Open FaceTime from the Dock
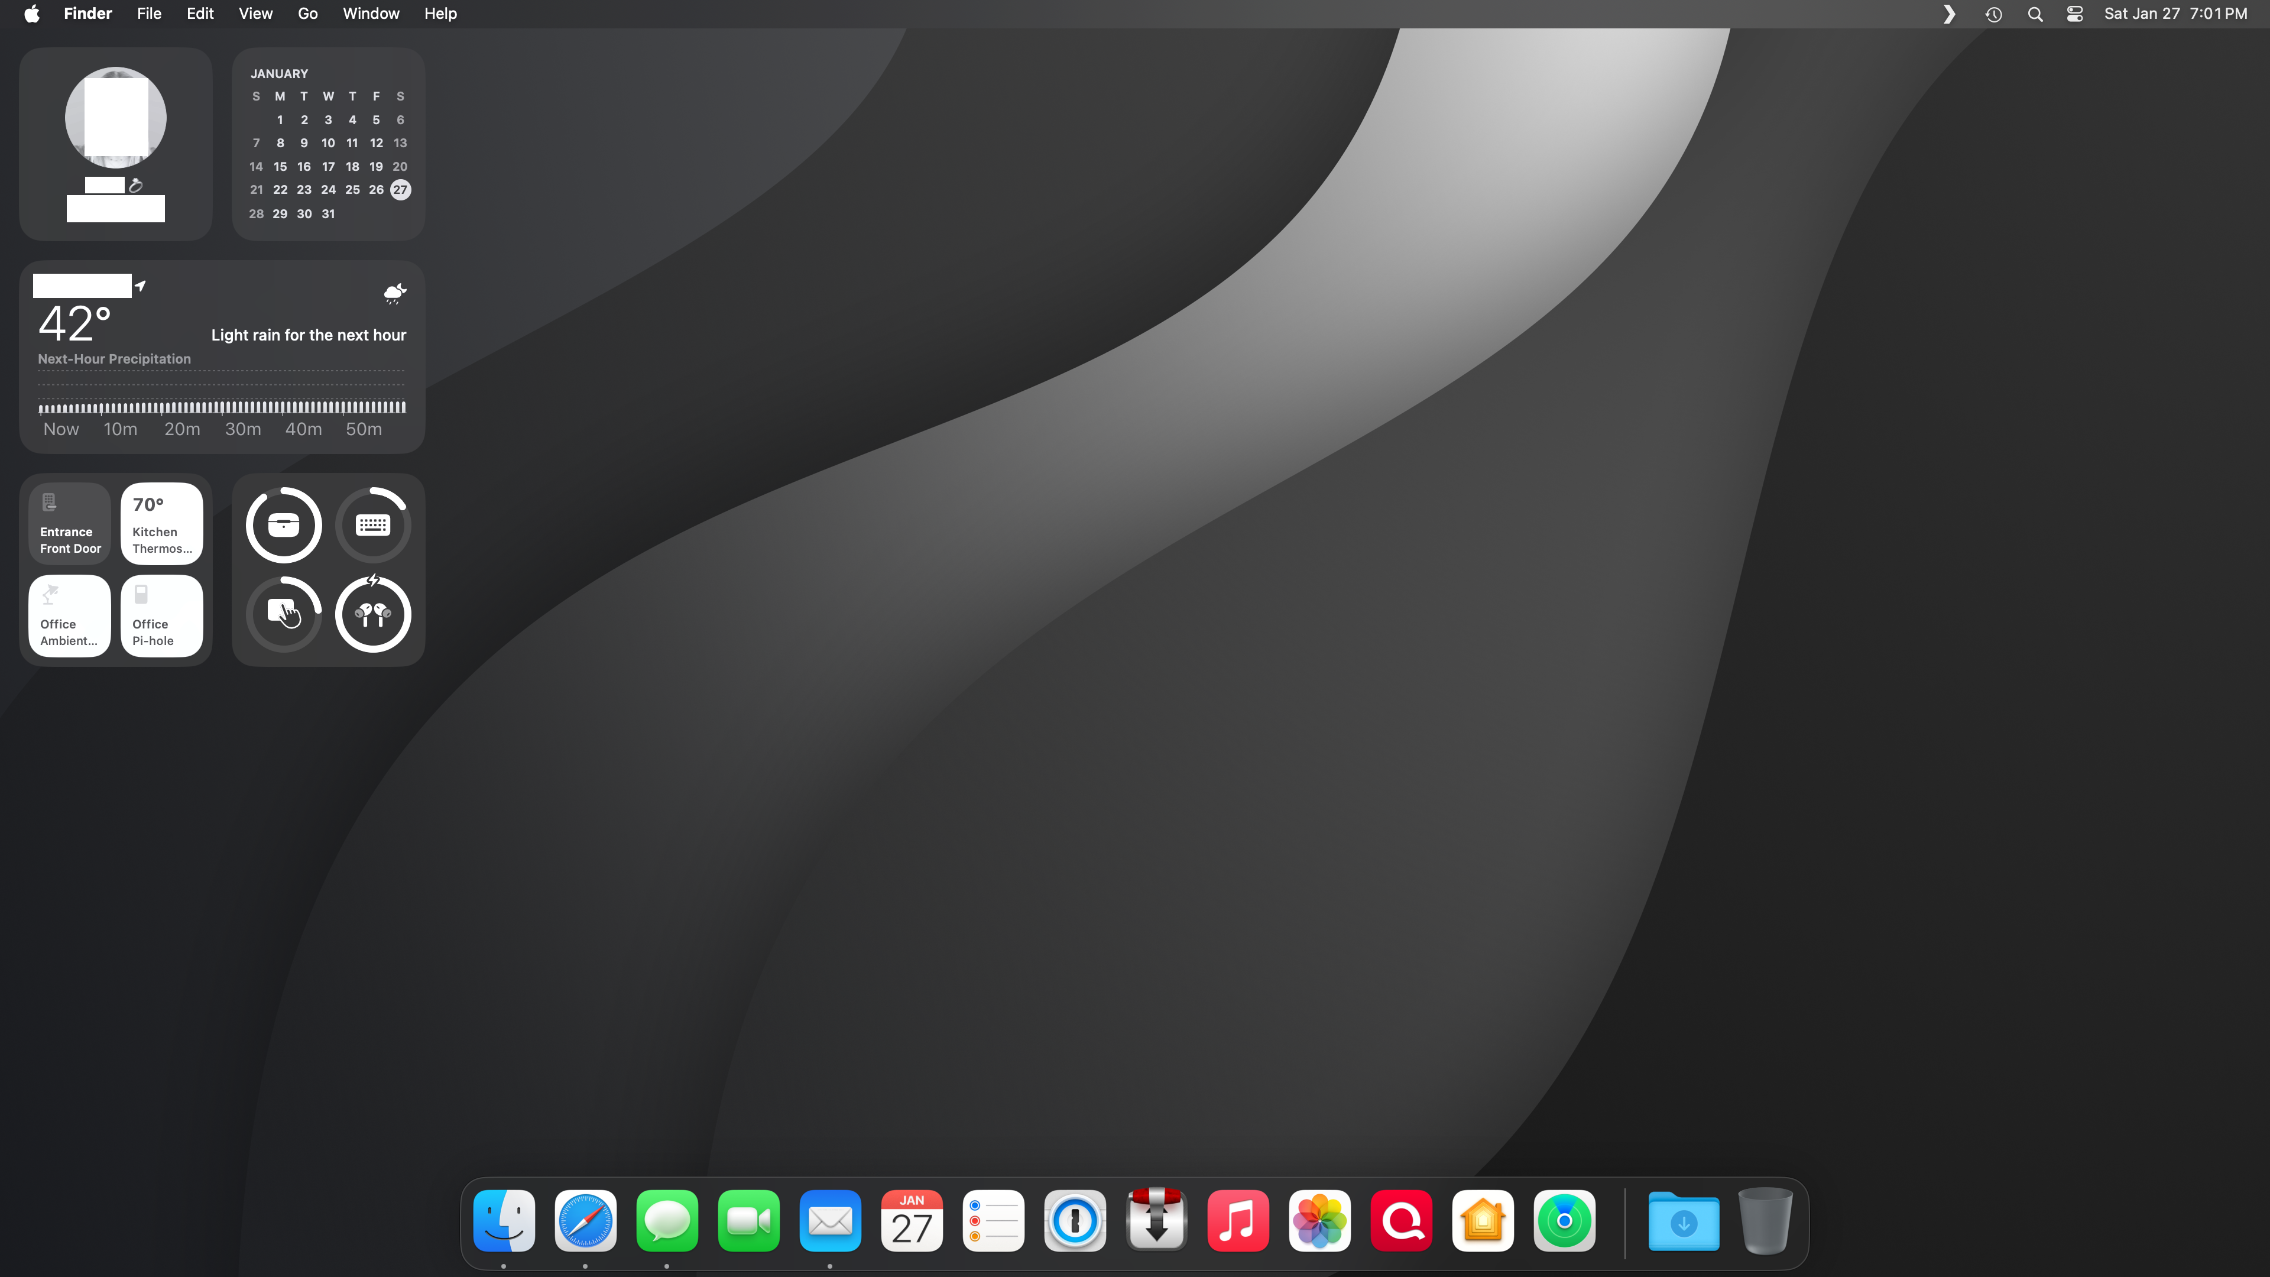The image size is (2270, 1277). coord(748,1221)
